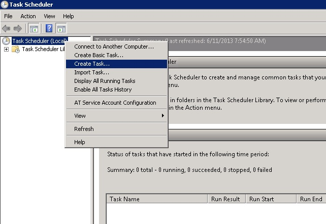Click the clock icon beside Task Scheduler (Local)
326x224 pixels.
[x=6, y=41]
